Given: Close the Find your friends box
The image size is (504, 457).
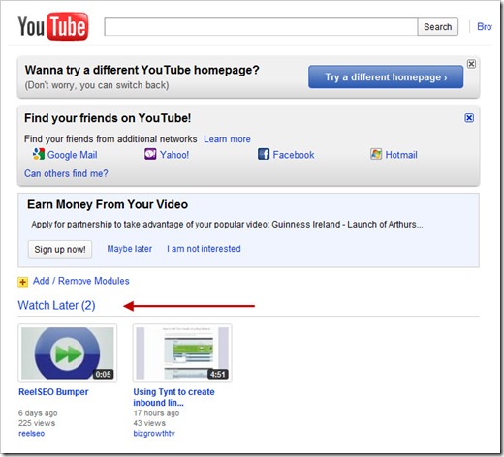Looking at the screenshot, I should point(469,118).
